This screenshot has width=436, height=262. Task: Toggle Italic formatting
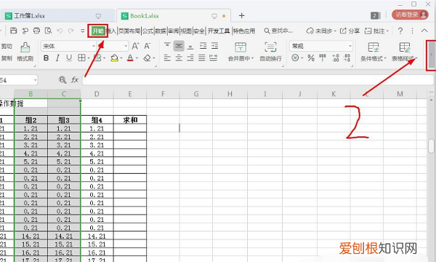coord(57,58)
